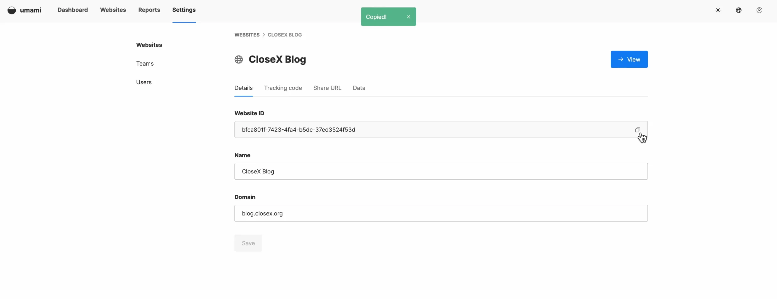
Task: Click the Domain field label
Action: point(245,197)
